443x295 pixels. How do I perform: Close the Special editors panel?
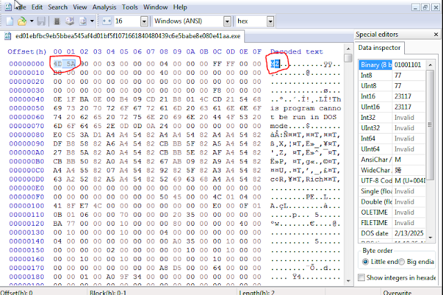[x=436, y=35]
